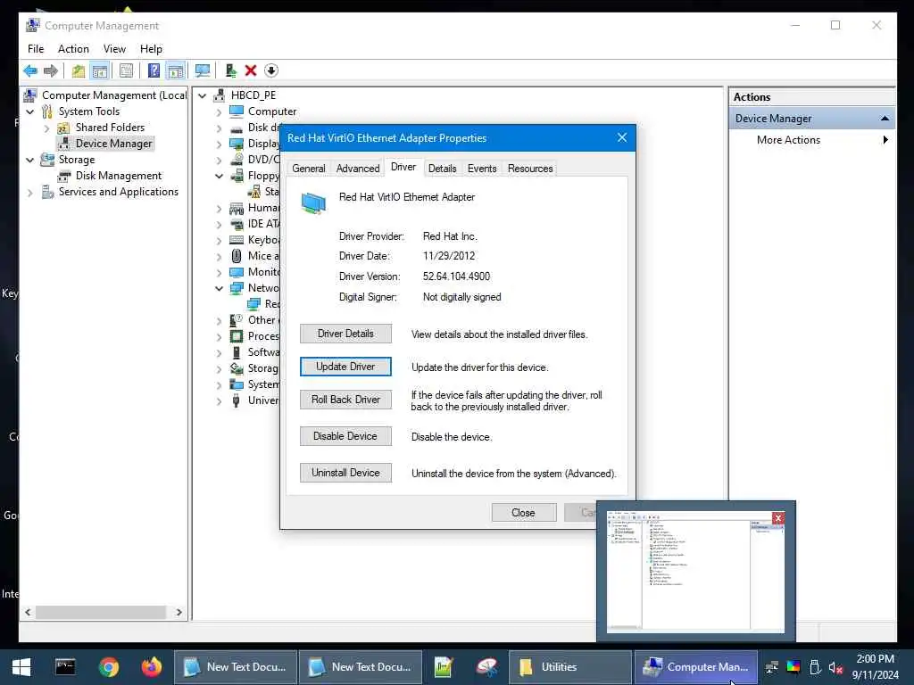Open the Help menu
The height and width of the screenshot is (685, 914).
pos(151,49)
